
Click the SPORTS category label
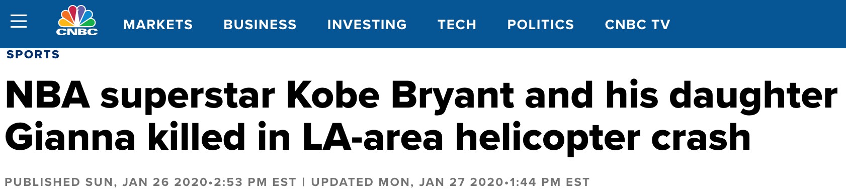pos(33,54)
